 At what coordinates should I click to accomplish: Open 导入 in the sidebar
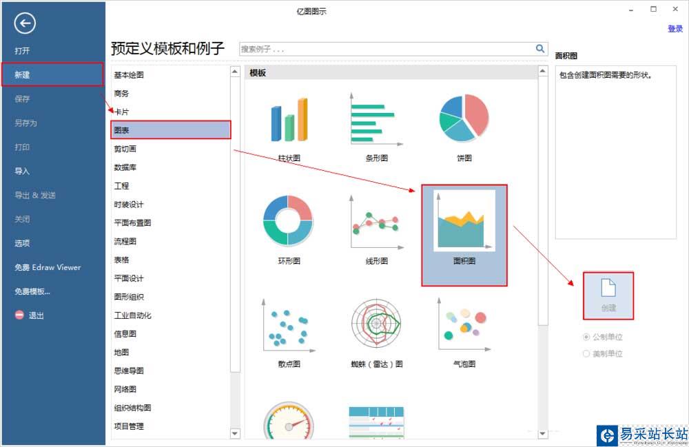point(22,171)
